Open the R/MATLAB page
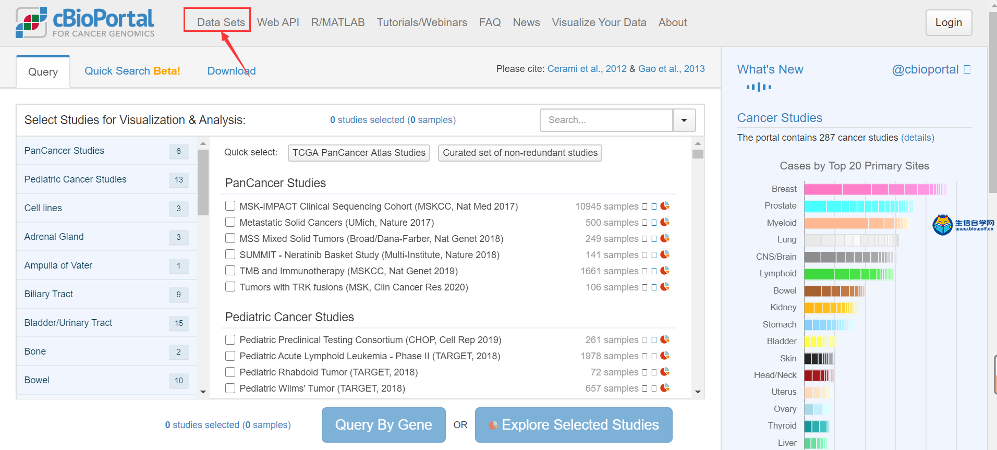This screenshot has width=997, height=450. [x=338, y=22]
